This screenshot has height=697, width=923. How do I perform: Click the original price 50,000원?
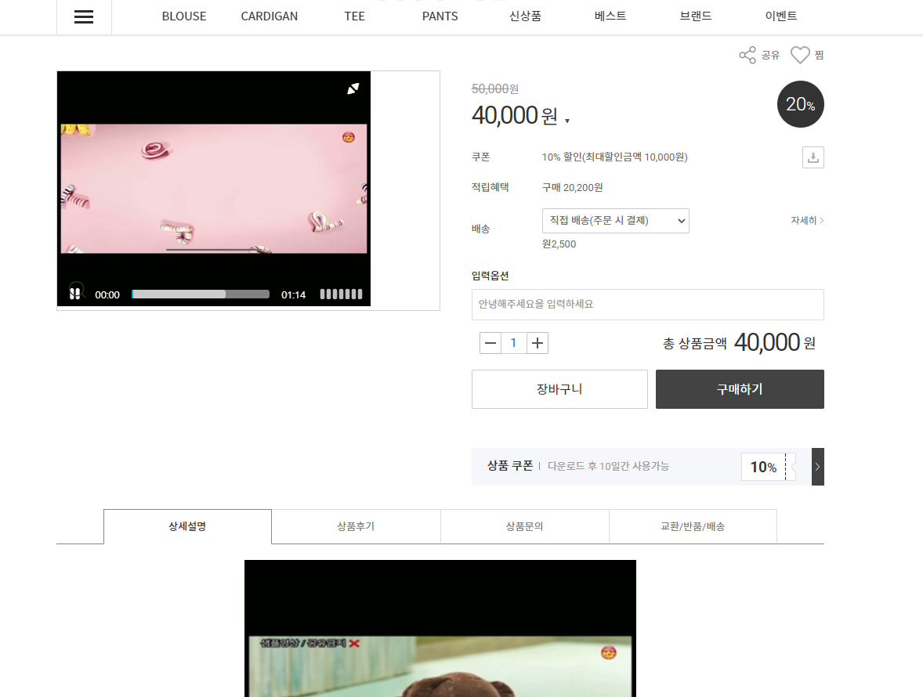tap(495, 88)
